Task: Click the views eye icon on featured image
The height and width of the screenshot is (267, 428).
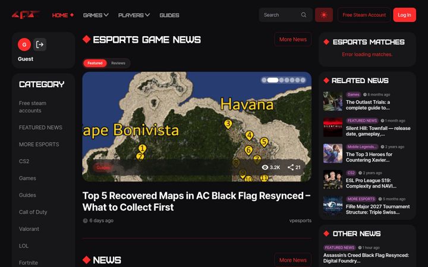Action: pos(265,167)
